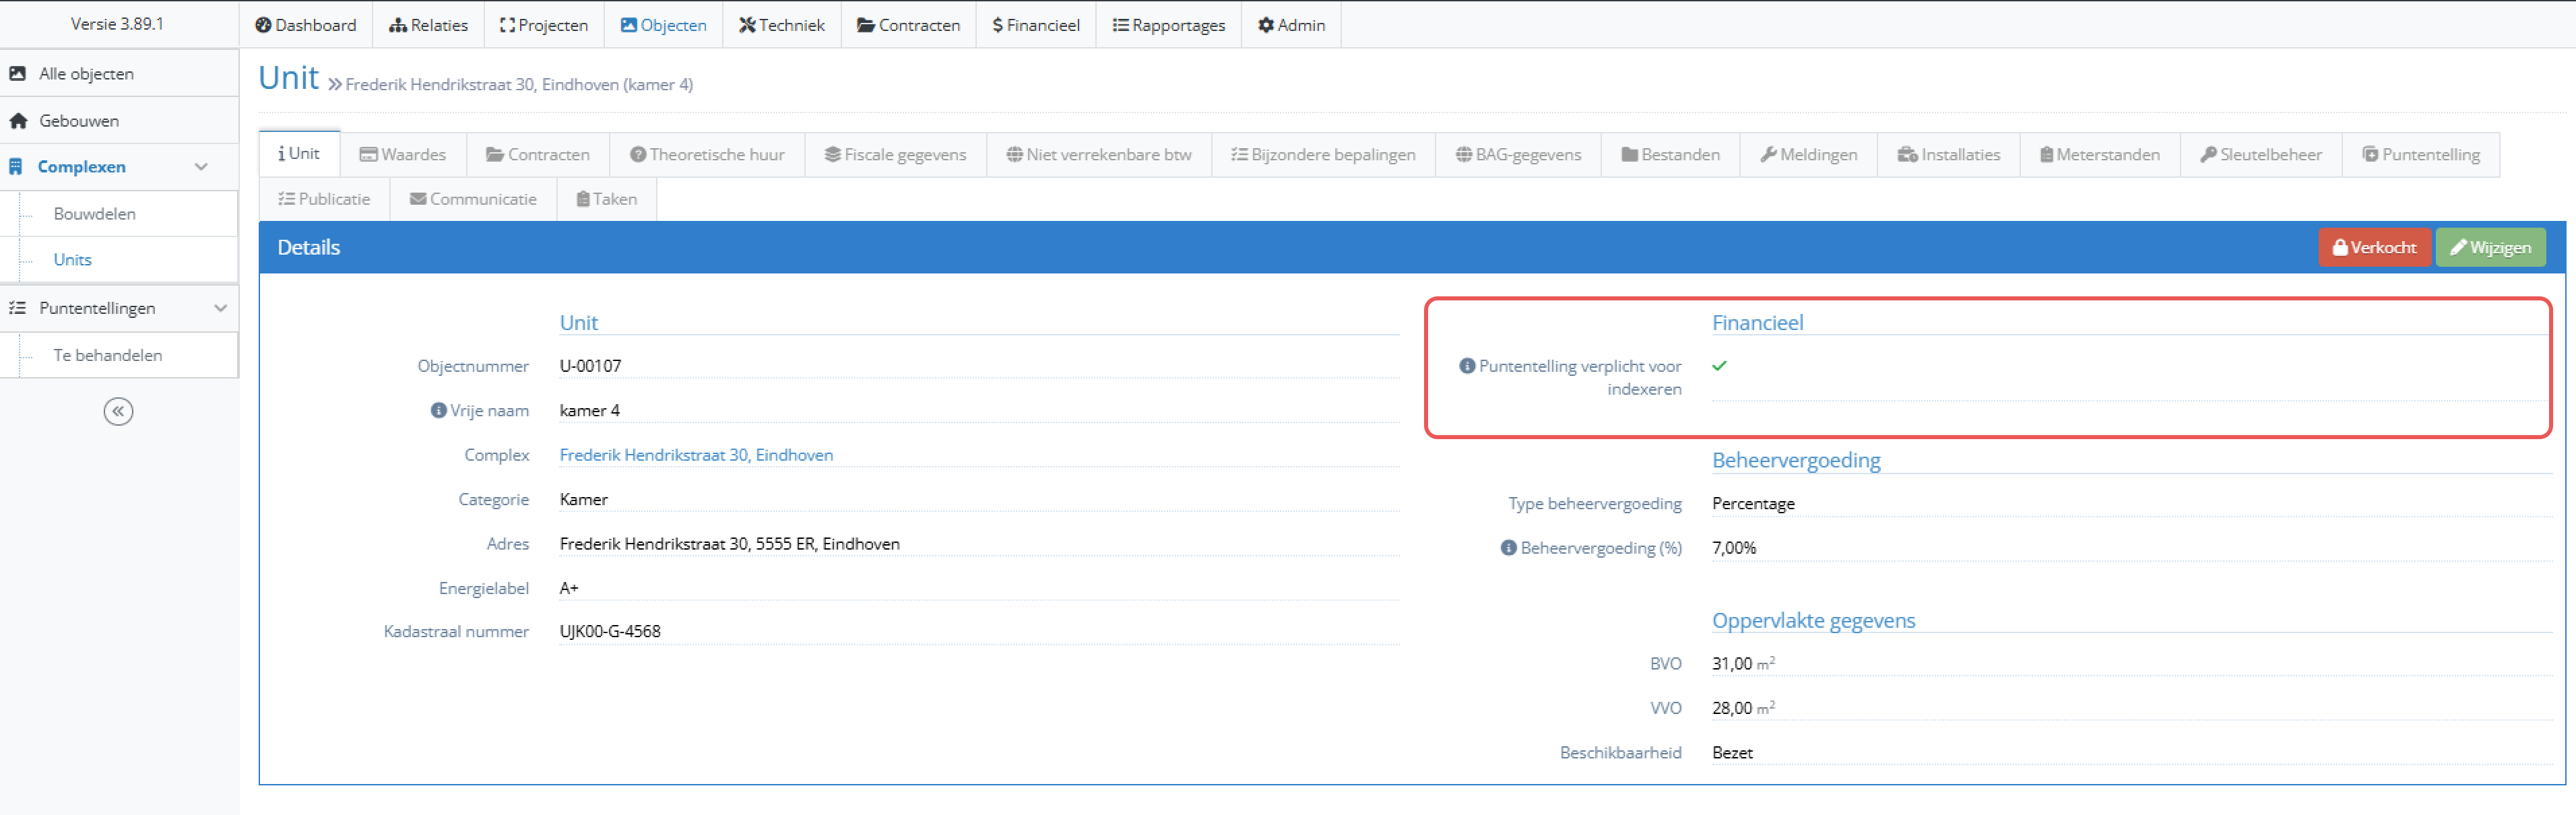2576x815 pixels.
Task: Open Frederik Hendrikstraat 30 complex link
Action: pos(696,454)
